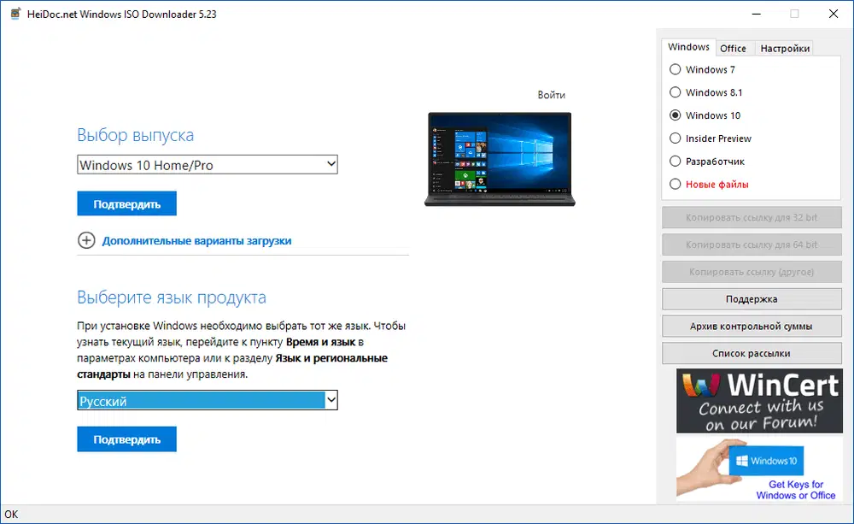Click Архив контрольной суммы
The width and height of the screenshot is (854, 524).
(x=752, y=326)
